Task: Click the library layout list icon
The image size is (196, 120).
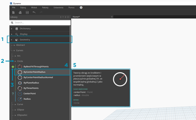Action: 68,17
